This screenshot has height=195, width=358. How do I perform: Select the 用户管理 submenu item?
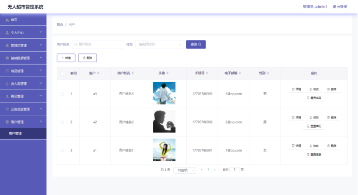23,133
